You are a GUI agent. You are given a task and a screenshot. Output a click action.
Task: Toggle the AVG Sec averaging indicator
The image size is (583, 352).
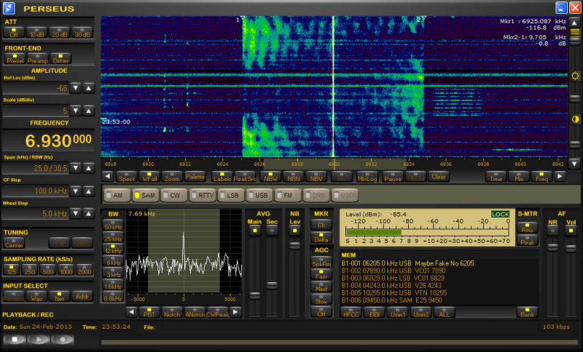(272, 231)
